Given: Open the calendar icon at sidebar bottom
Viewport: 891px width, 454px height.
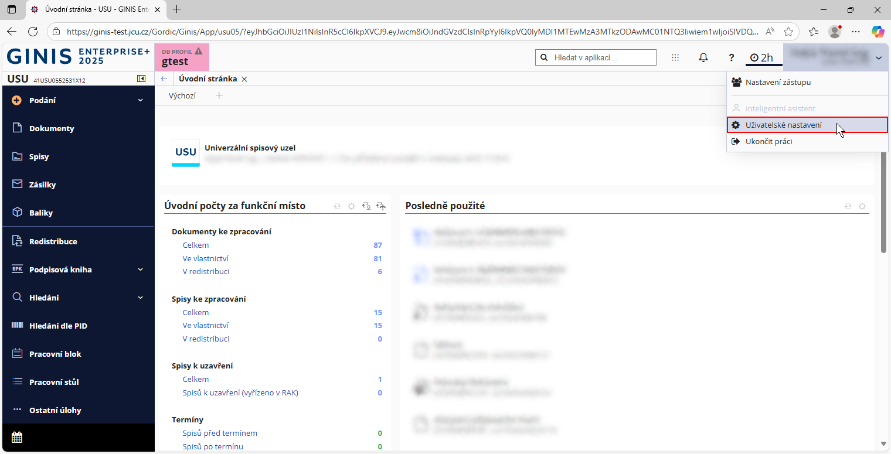Looking at the screenshot, I should tap(17, 437).
